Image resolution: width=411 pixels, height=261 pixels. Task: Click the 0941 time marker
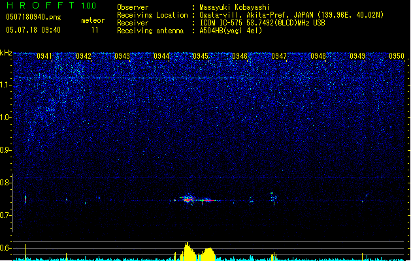[44, 56]
